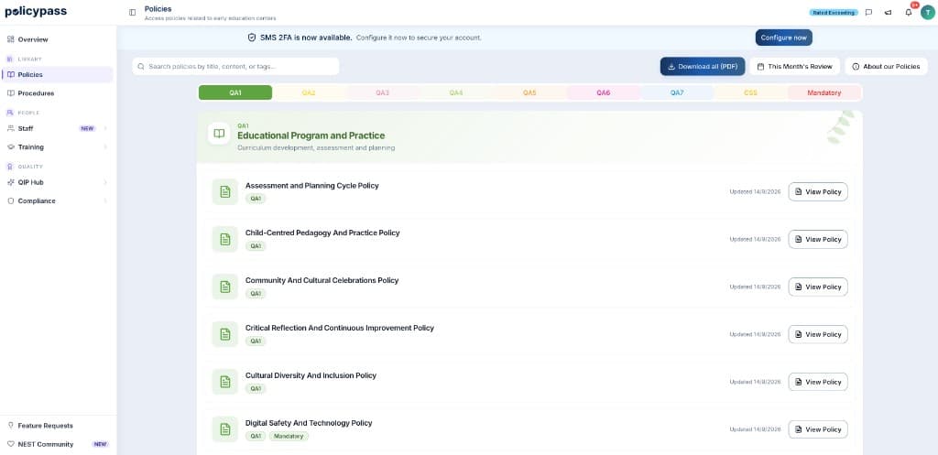The image size is (938, 455).
Task: Click the Compliance shield icon
Action: [11, 200]
